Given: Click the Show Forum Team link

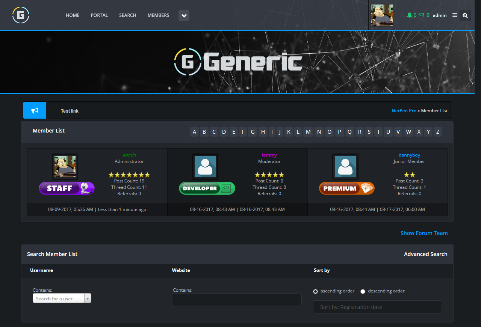Looking at the screenshot, I should [424, 233].
